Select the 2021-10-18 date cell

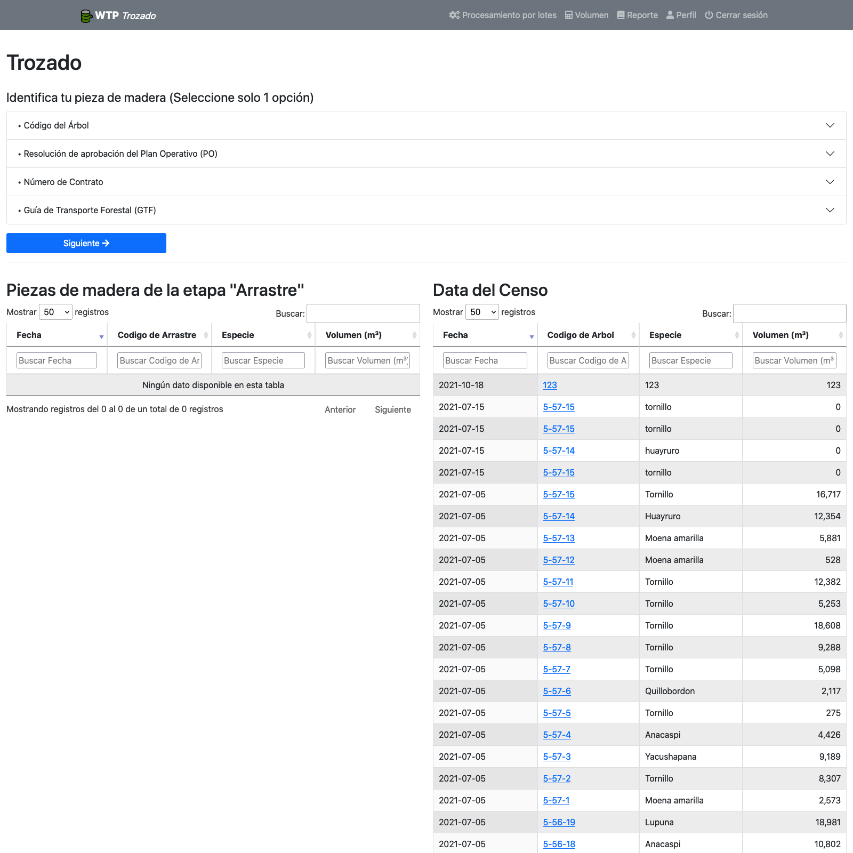point(485,385)
